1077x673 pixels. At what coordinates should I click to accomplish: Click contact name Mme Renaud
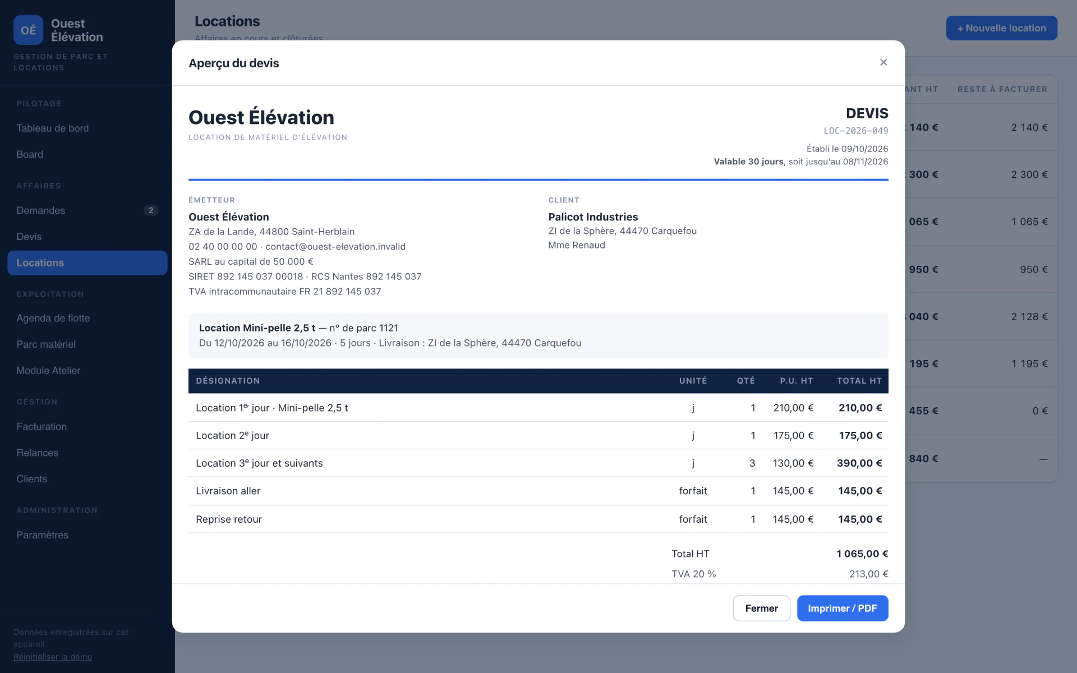[577, 245]
